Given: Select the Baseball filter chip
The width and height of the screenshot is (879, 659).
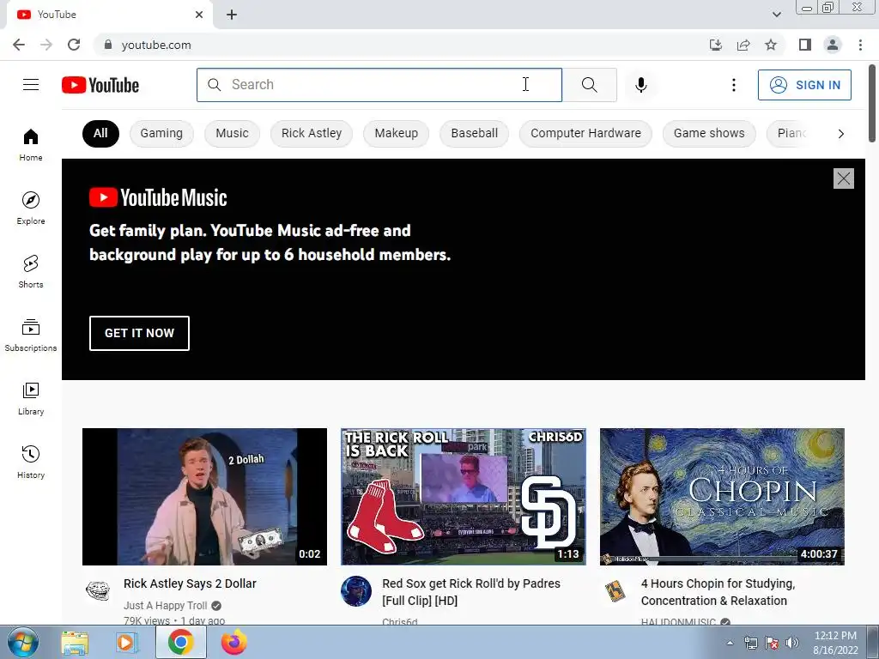Looking at the screenshot, I should (x=474, y=133).
